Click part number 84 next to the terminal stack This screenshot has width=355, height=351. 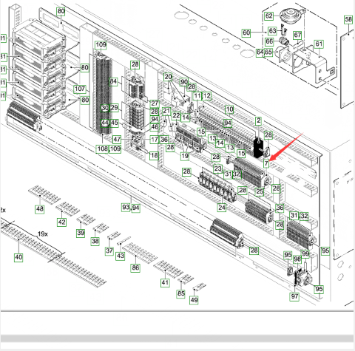pyautogui.click(x=113, y=81)
